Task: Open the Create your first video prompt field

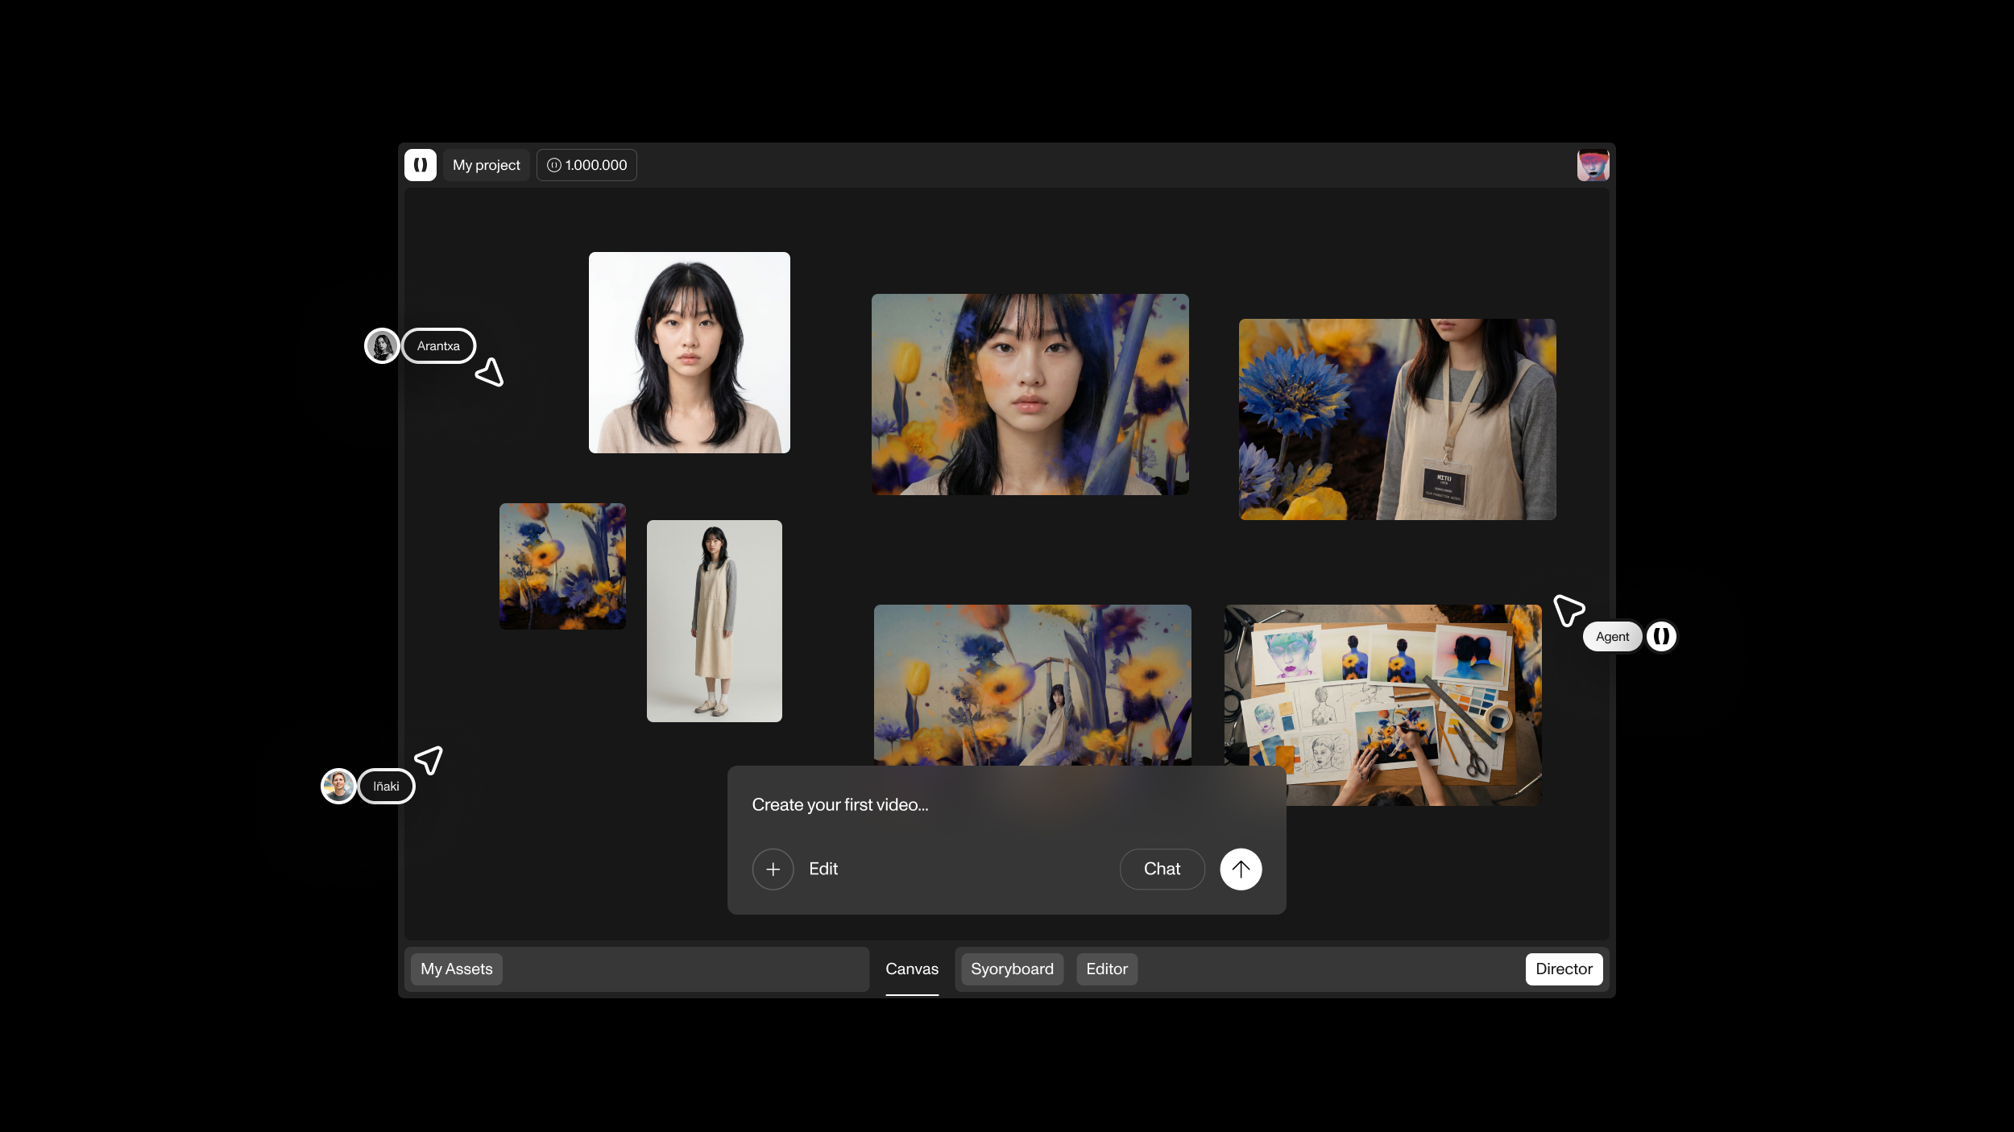Action: point(926,804)
